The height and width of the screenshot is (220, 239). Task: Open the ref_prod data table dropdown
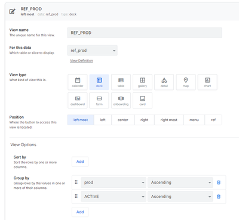(x=93, y=51)
